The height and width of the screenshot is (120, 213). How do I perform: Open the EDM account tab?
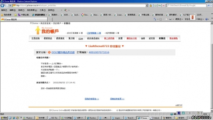[x=81, y=38]
